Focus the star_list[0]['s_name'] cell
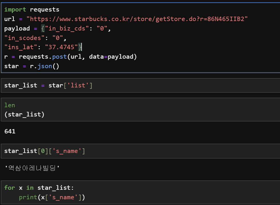 point(140,151)
